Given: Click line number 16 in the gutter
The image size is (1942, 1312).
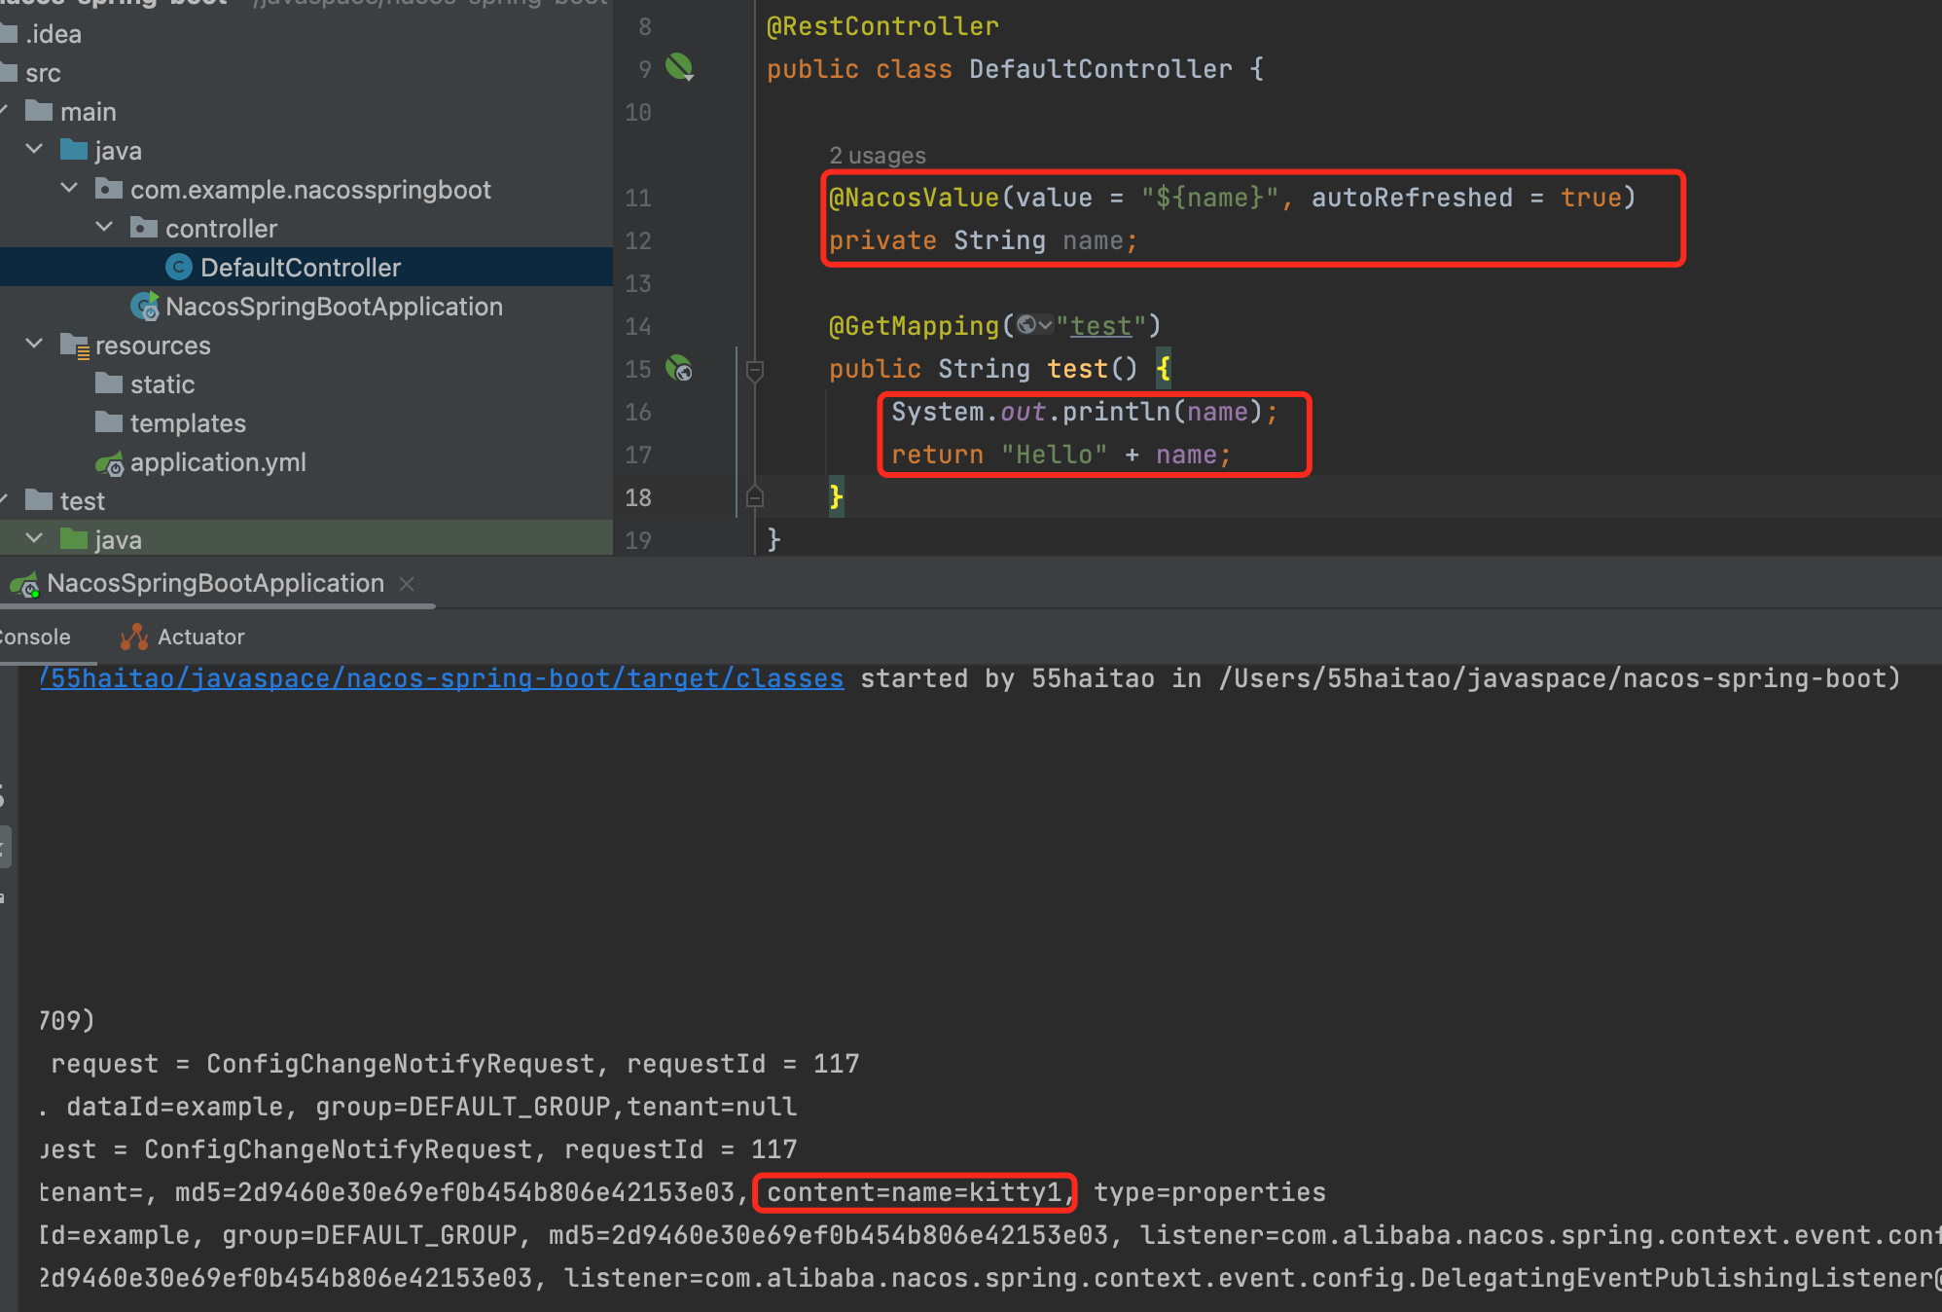Looking at the screenshot, I should point(638,412).
